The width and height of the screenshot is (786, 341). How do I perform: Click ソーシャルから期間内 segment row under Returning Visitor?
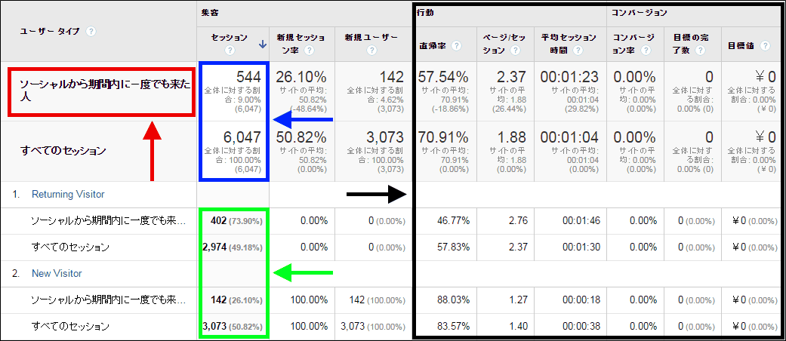tap(108, 221)
